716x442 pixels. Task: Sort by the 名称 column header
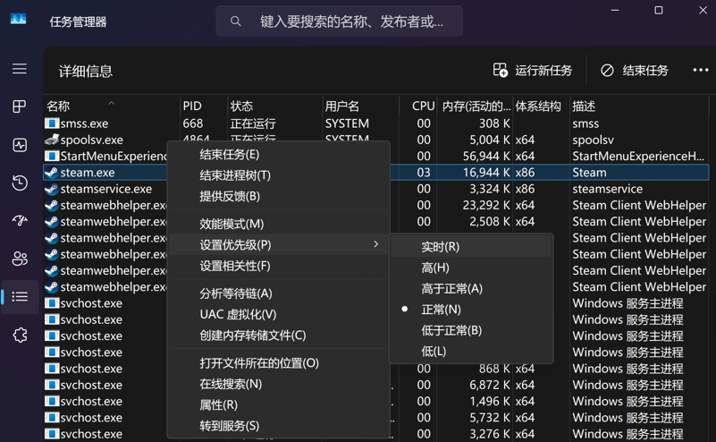coord(59,106)
